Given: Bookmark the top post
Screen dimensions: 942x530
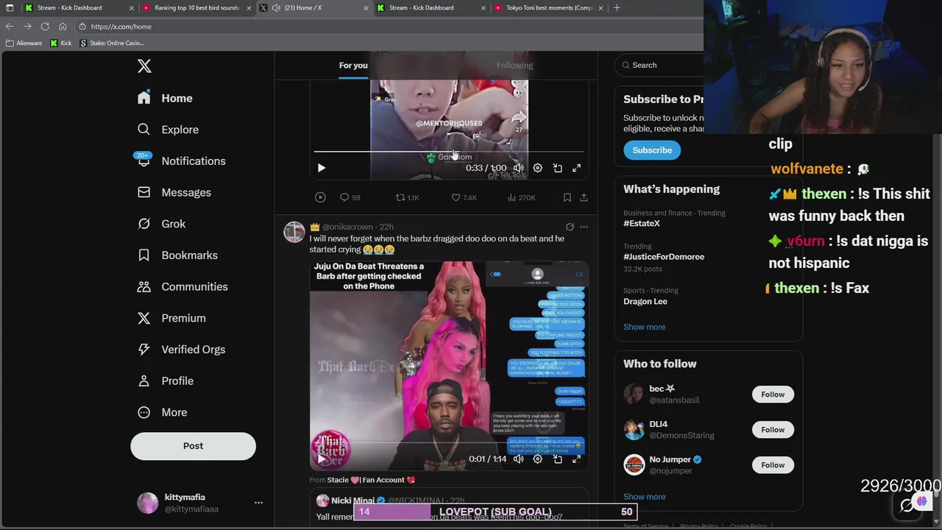Looking at the screenshot, I should [x=567, y=197].
